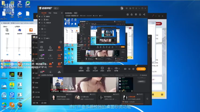
Task: Toggle visibility of second source row
Action: tap(39, 20)
